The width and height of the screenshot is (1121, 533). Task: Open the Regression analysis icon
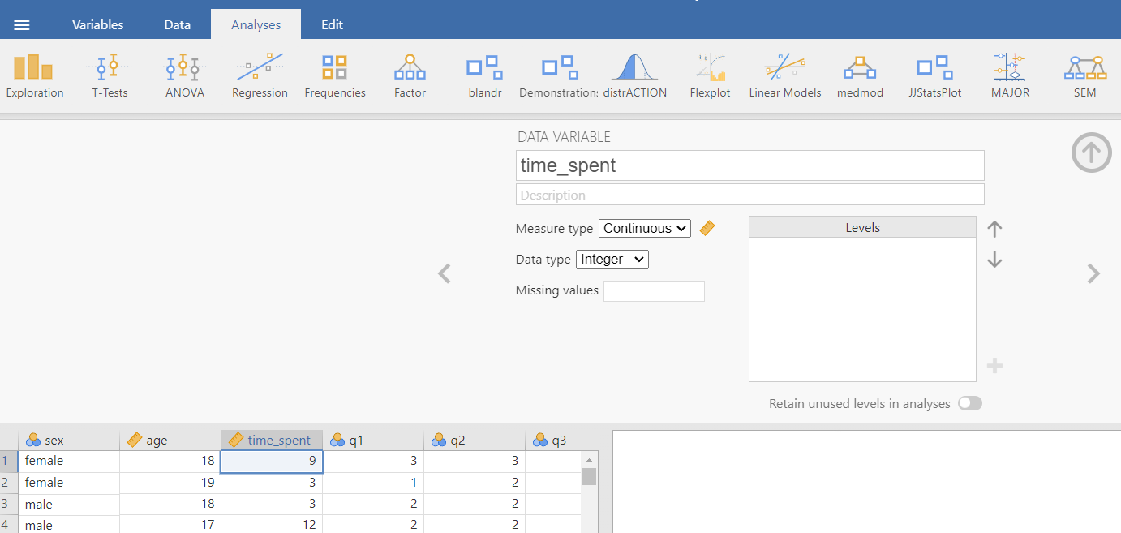[260, 76]
